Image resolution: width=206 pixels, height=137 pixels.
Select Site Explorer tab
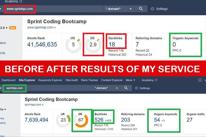click(27, 80)
